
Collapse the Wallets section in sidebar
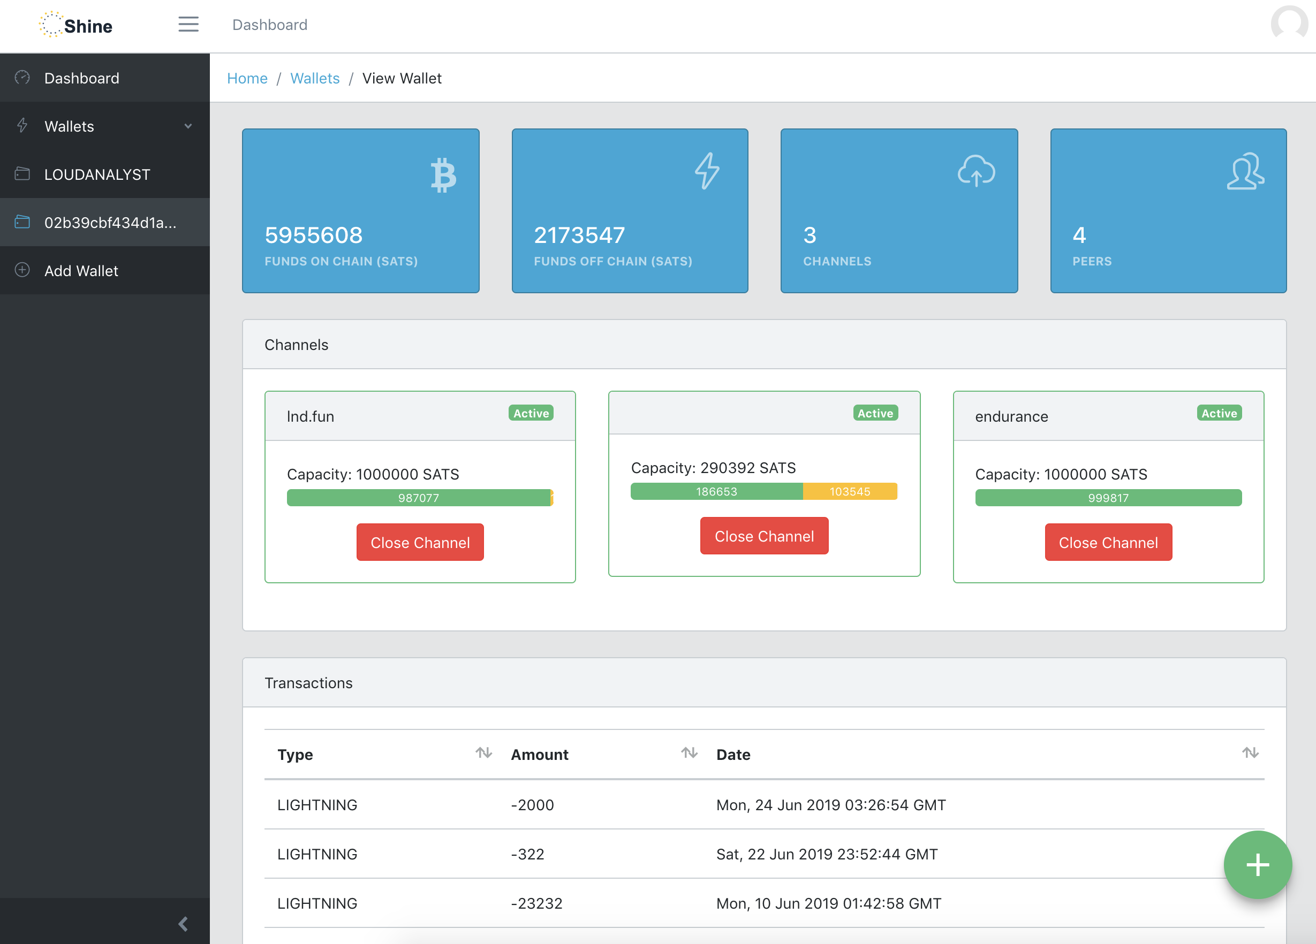tap(187, 126)
